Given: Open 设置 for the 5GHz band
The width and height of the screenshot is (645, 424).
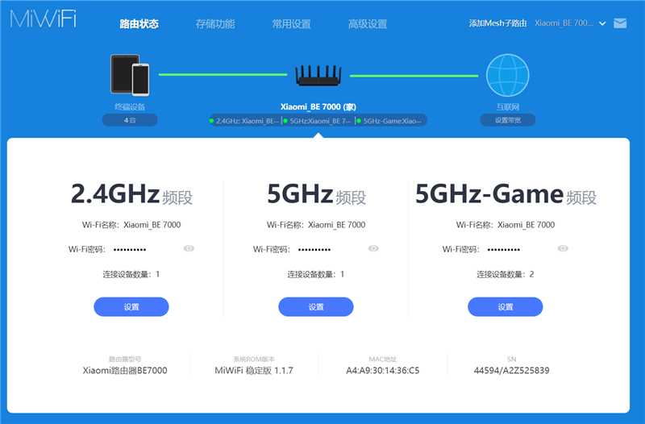Looking at the screenshot, I should pos(316,307).
